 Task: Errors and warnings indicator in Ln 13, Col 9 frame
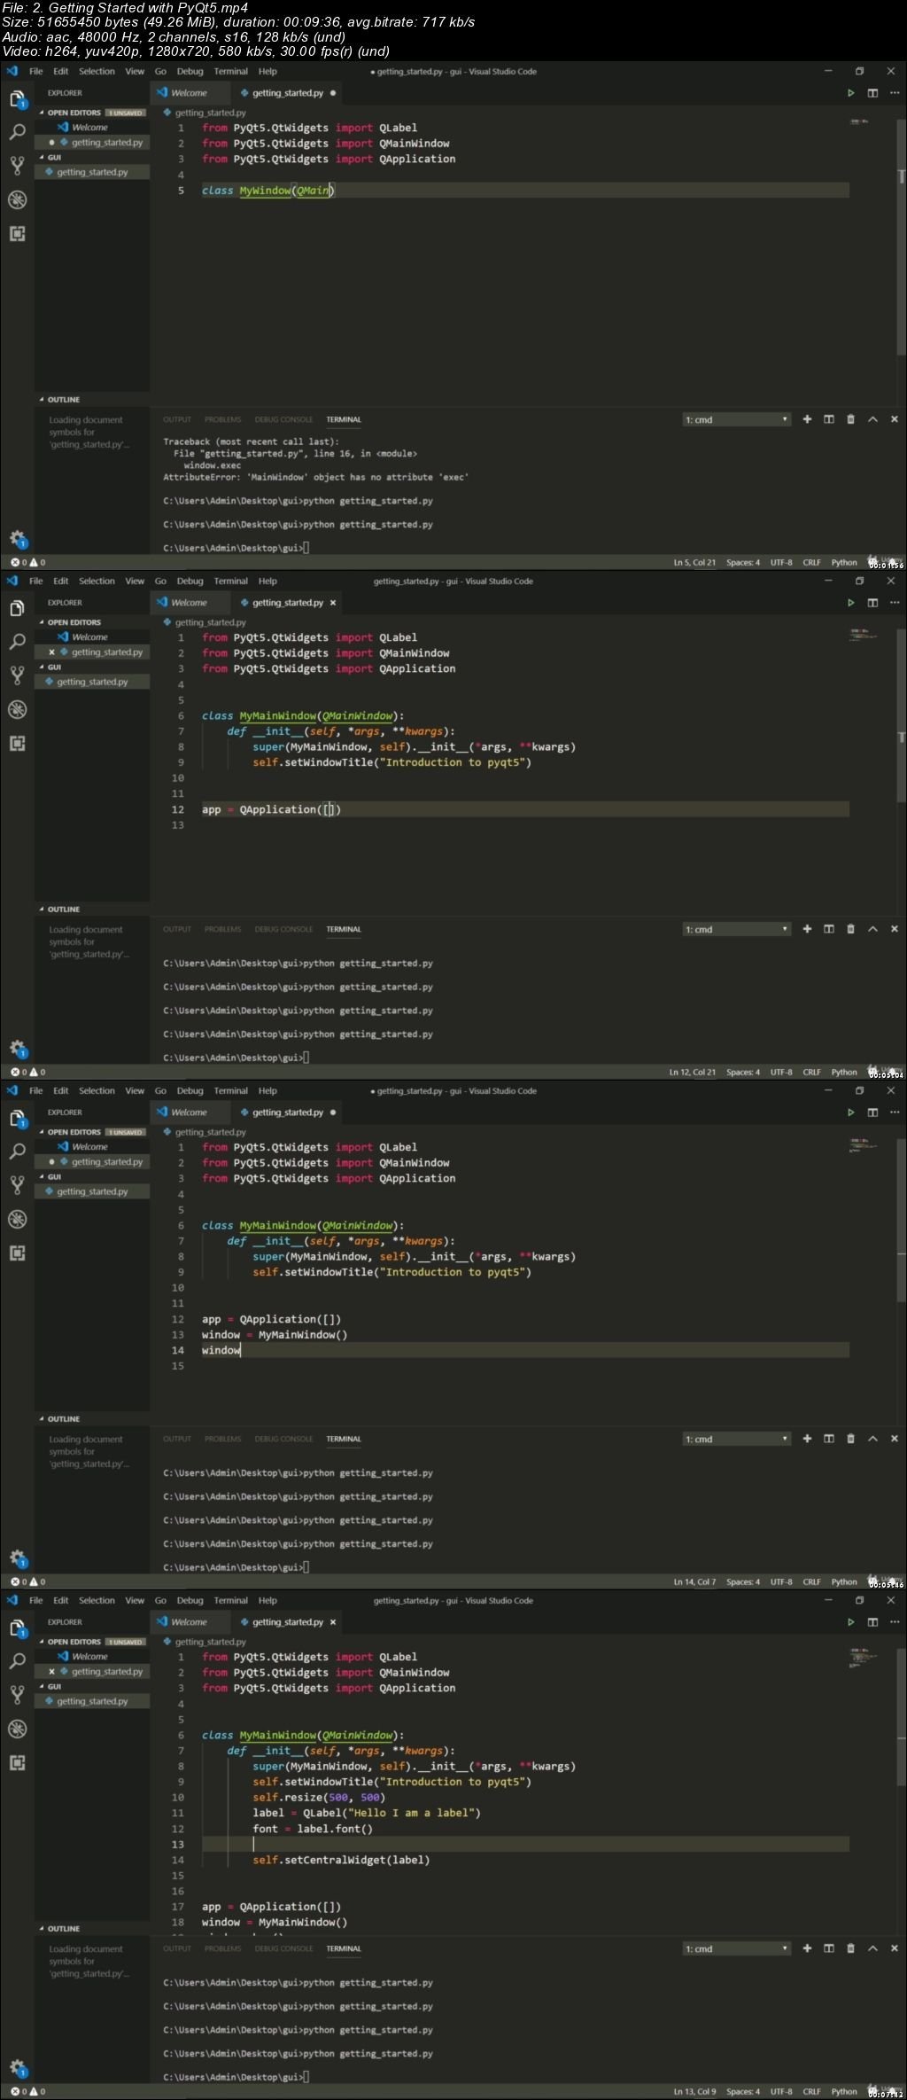27,2092
